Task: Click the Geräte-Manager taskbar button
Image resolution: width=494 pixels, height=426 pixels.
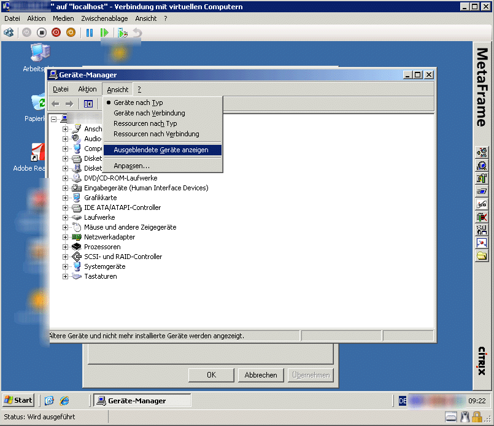Action: click(142, 400)
